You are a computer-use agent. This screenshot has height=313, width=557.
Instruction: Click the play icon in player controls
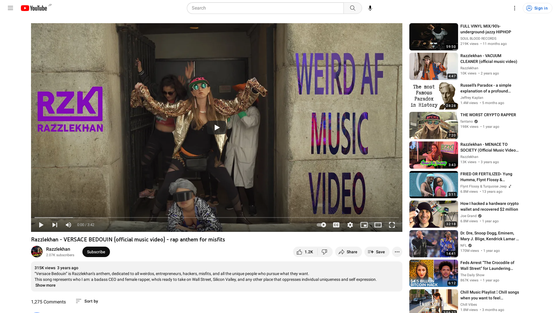click(x=41, y=225)
